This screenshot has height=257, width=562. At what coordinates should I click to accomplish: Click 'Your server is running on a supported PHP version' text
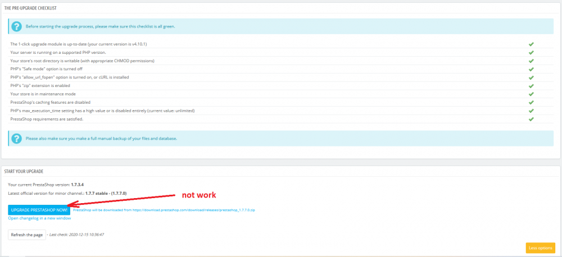[x=58, y=52]
